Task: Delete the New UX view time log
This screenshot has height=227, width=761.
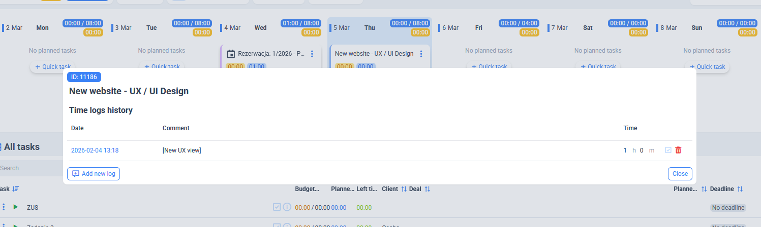Action: (x=678, y=150)
